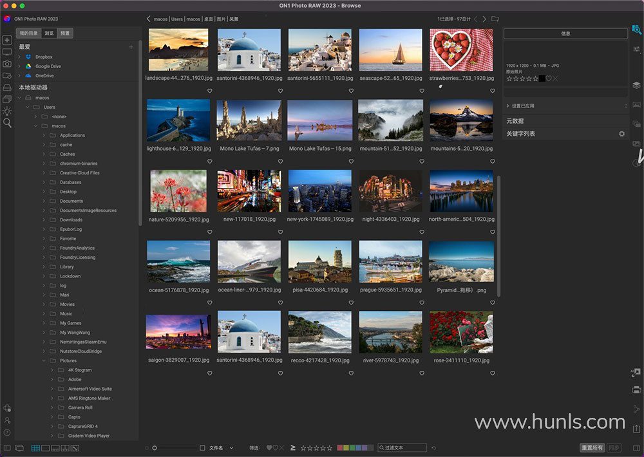The height and width of the screenshot is (457, 644).
Task: Switch to Browse module icon at top right
Action: click(x=637, y=30)
